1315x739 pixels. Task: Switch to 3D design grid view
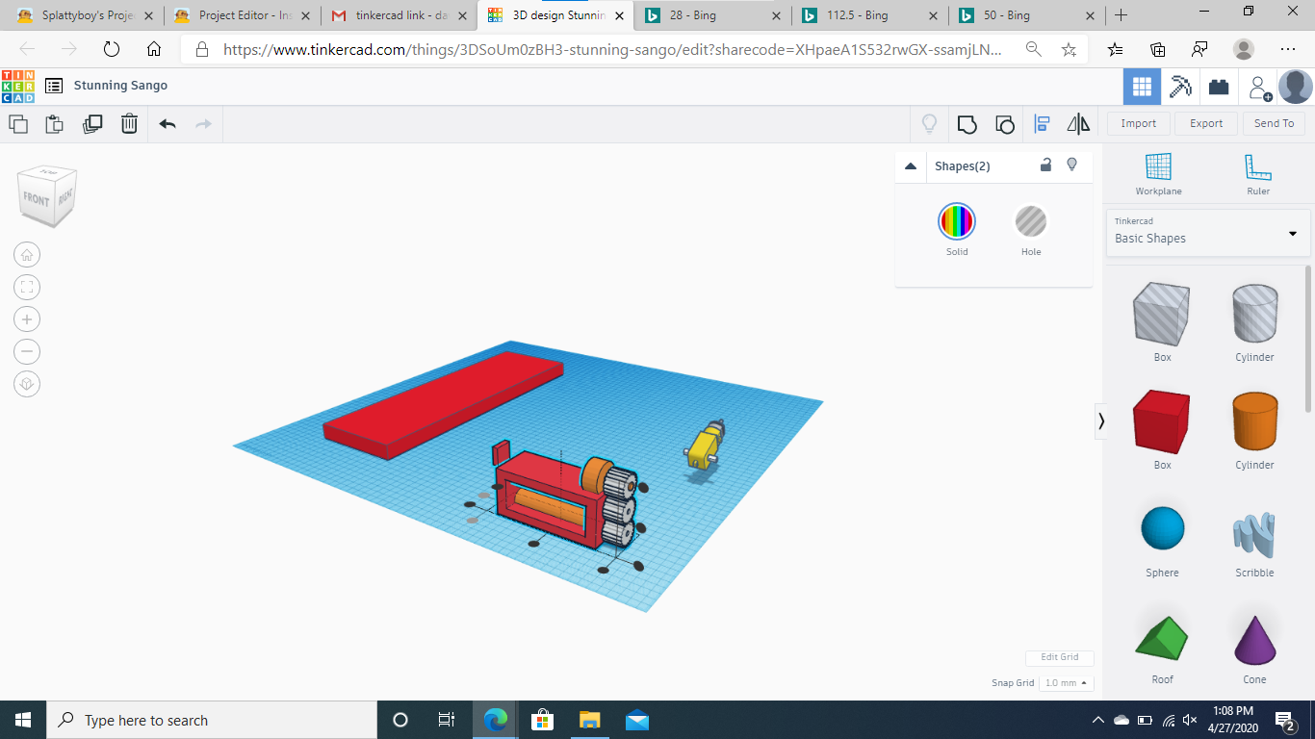tap(1142, 87)
